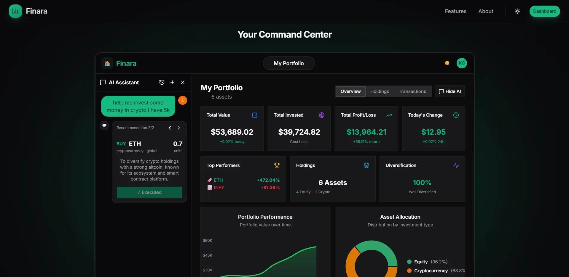Click the -91.36% INFY return value
The height and width of the screenshot is (277, 569).
coord(270,188)
